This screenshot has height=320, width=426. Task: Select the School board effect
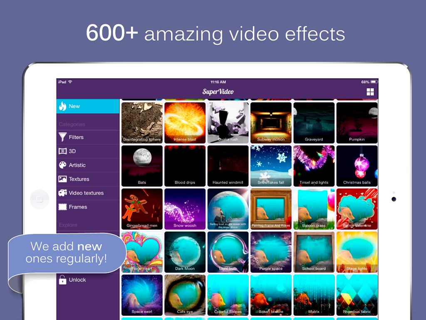[314, 252]
